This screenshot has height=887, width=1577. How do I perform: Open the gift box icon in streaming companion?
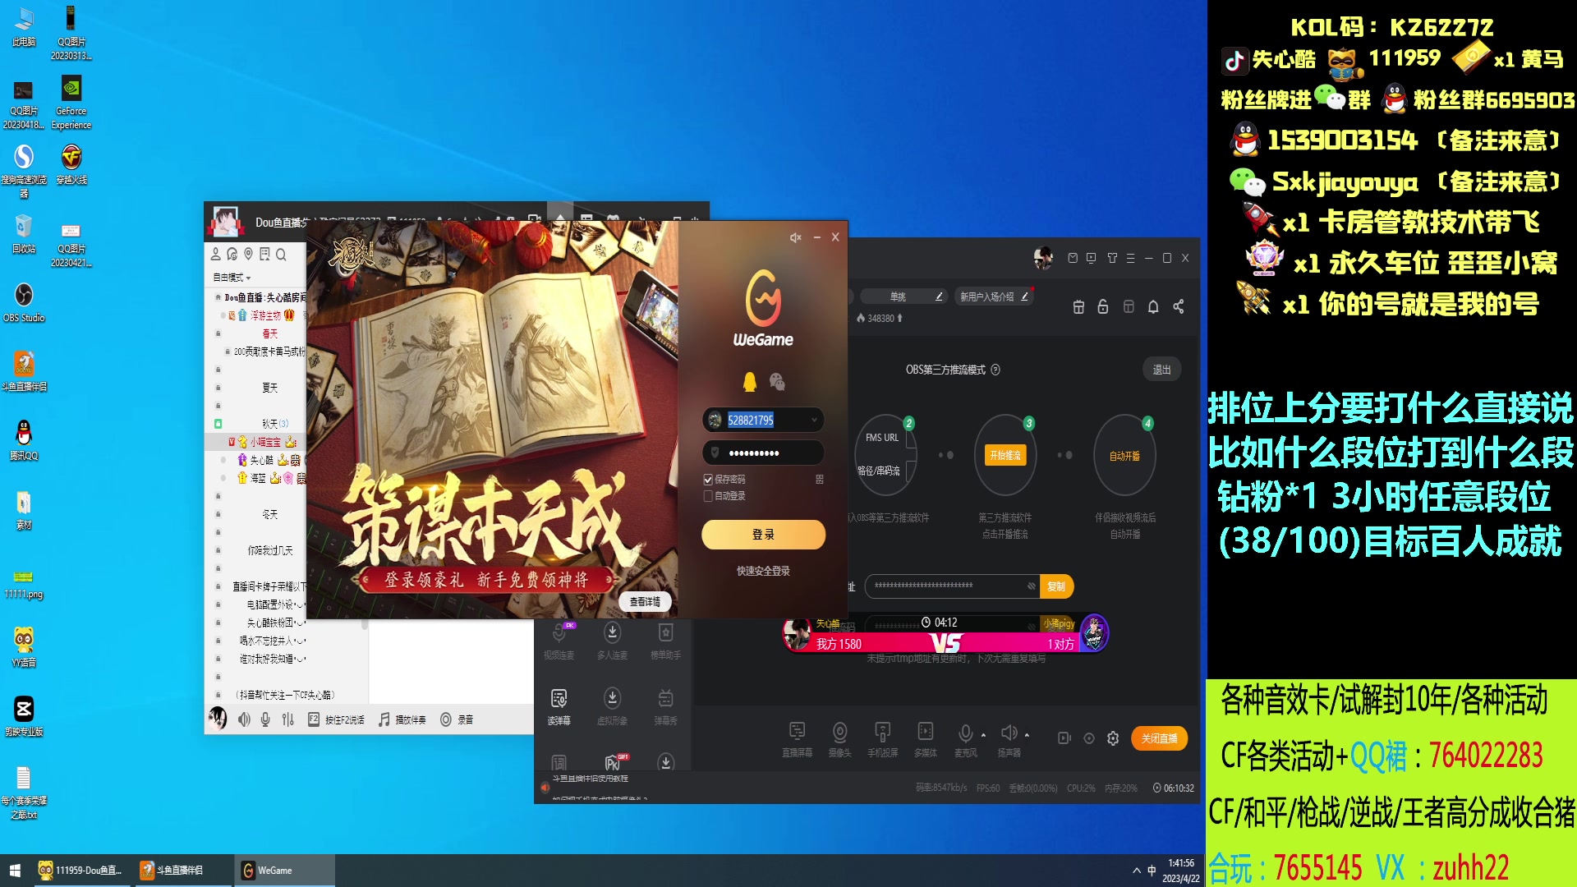pyautogui.click(x=1078, y=306)
